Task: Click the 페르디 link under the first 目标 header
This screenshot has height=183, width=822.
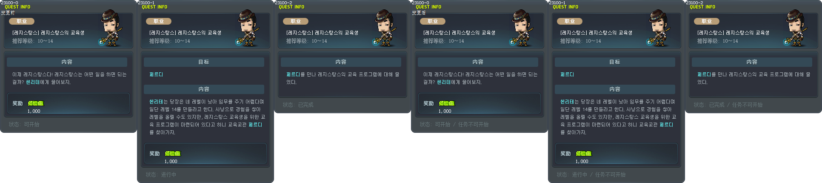Action: pos(156,74)
